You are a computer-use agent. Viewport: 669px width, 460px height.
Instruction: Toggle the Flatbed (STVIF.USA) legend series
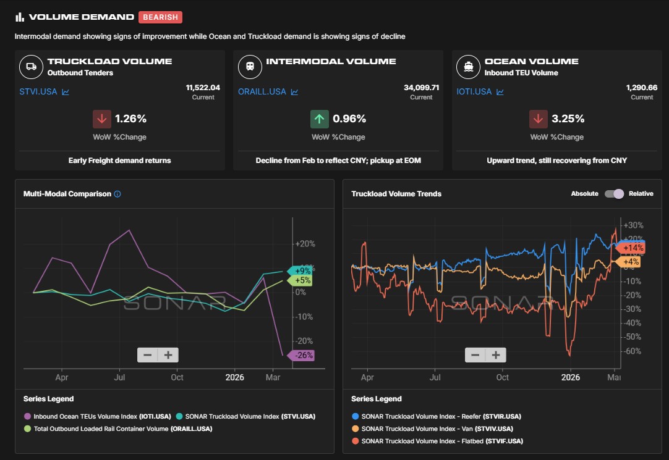pos(437,441)
